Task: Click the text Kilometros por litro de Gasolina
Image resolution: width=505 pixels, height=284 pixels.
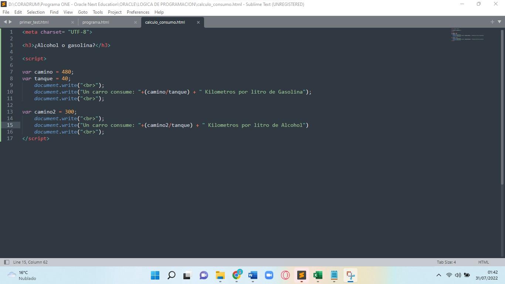Action: (254, 92)
